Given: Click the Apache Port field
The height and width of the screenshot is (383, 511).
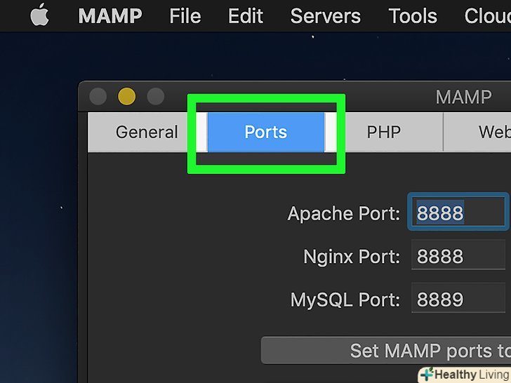Looking at the screenshot, I should tap(458, 213).
